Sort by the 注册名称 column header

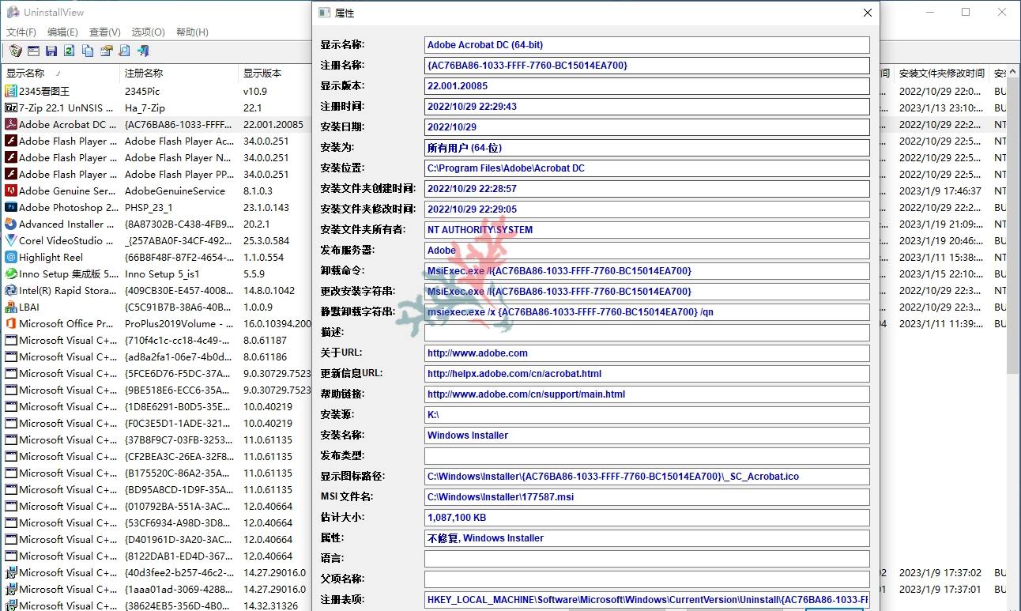point(179,73)
